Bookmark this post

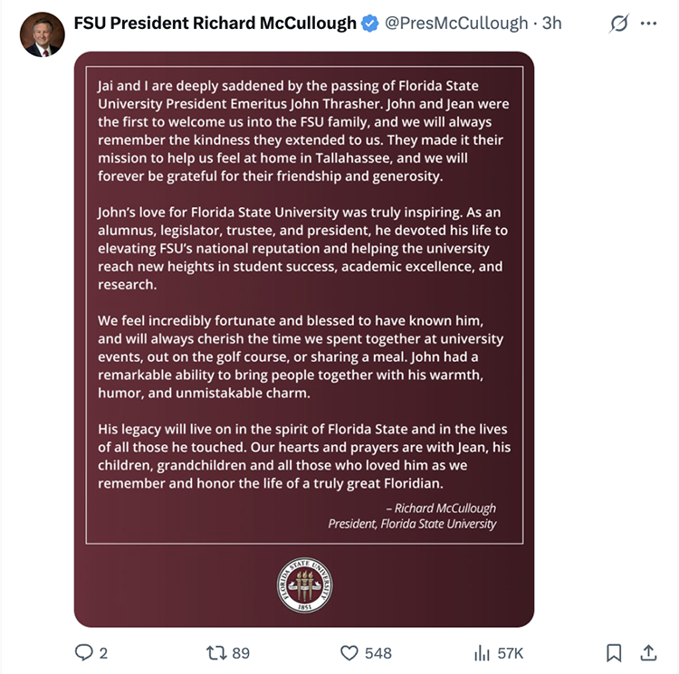pyautogui.click(x=614, y=652)
